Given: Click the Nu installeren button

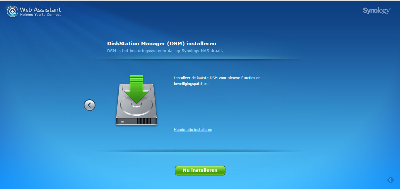Looking at the screenshot, I should (200, 171).
